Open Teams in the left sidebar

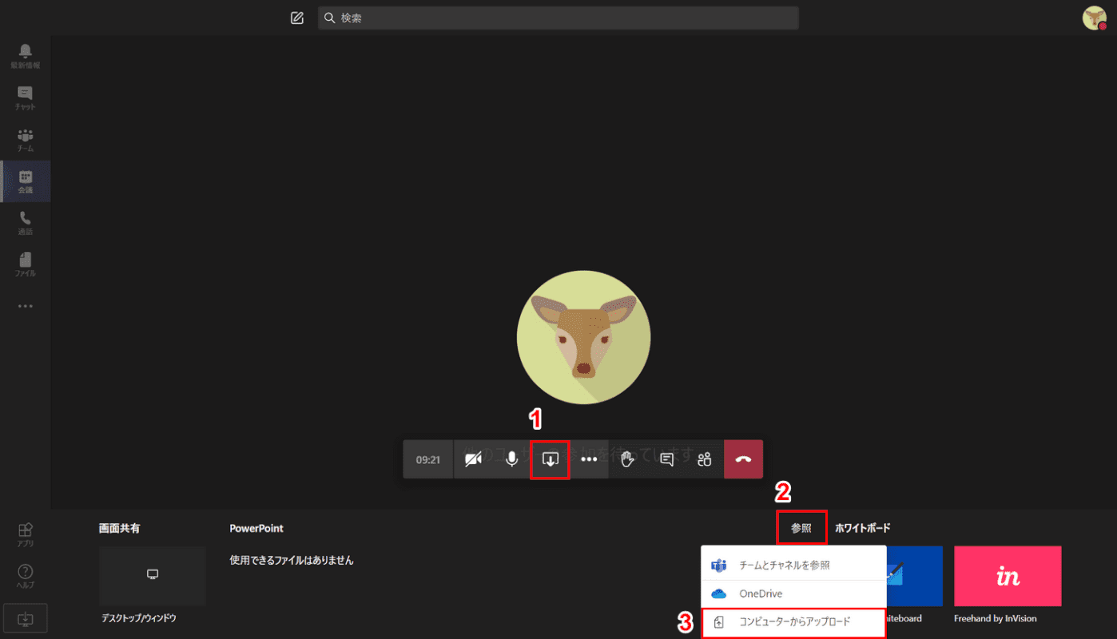coord(26,140)
